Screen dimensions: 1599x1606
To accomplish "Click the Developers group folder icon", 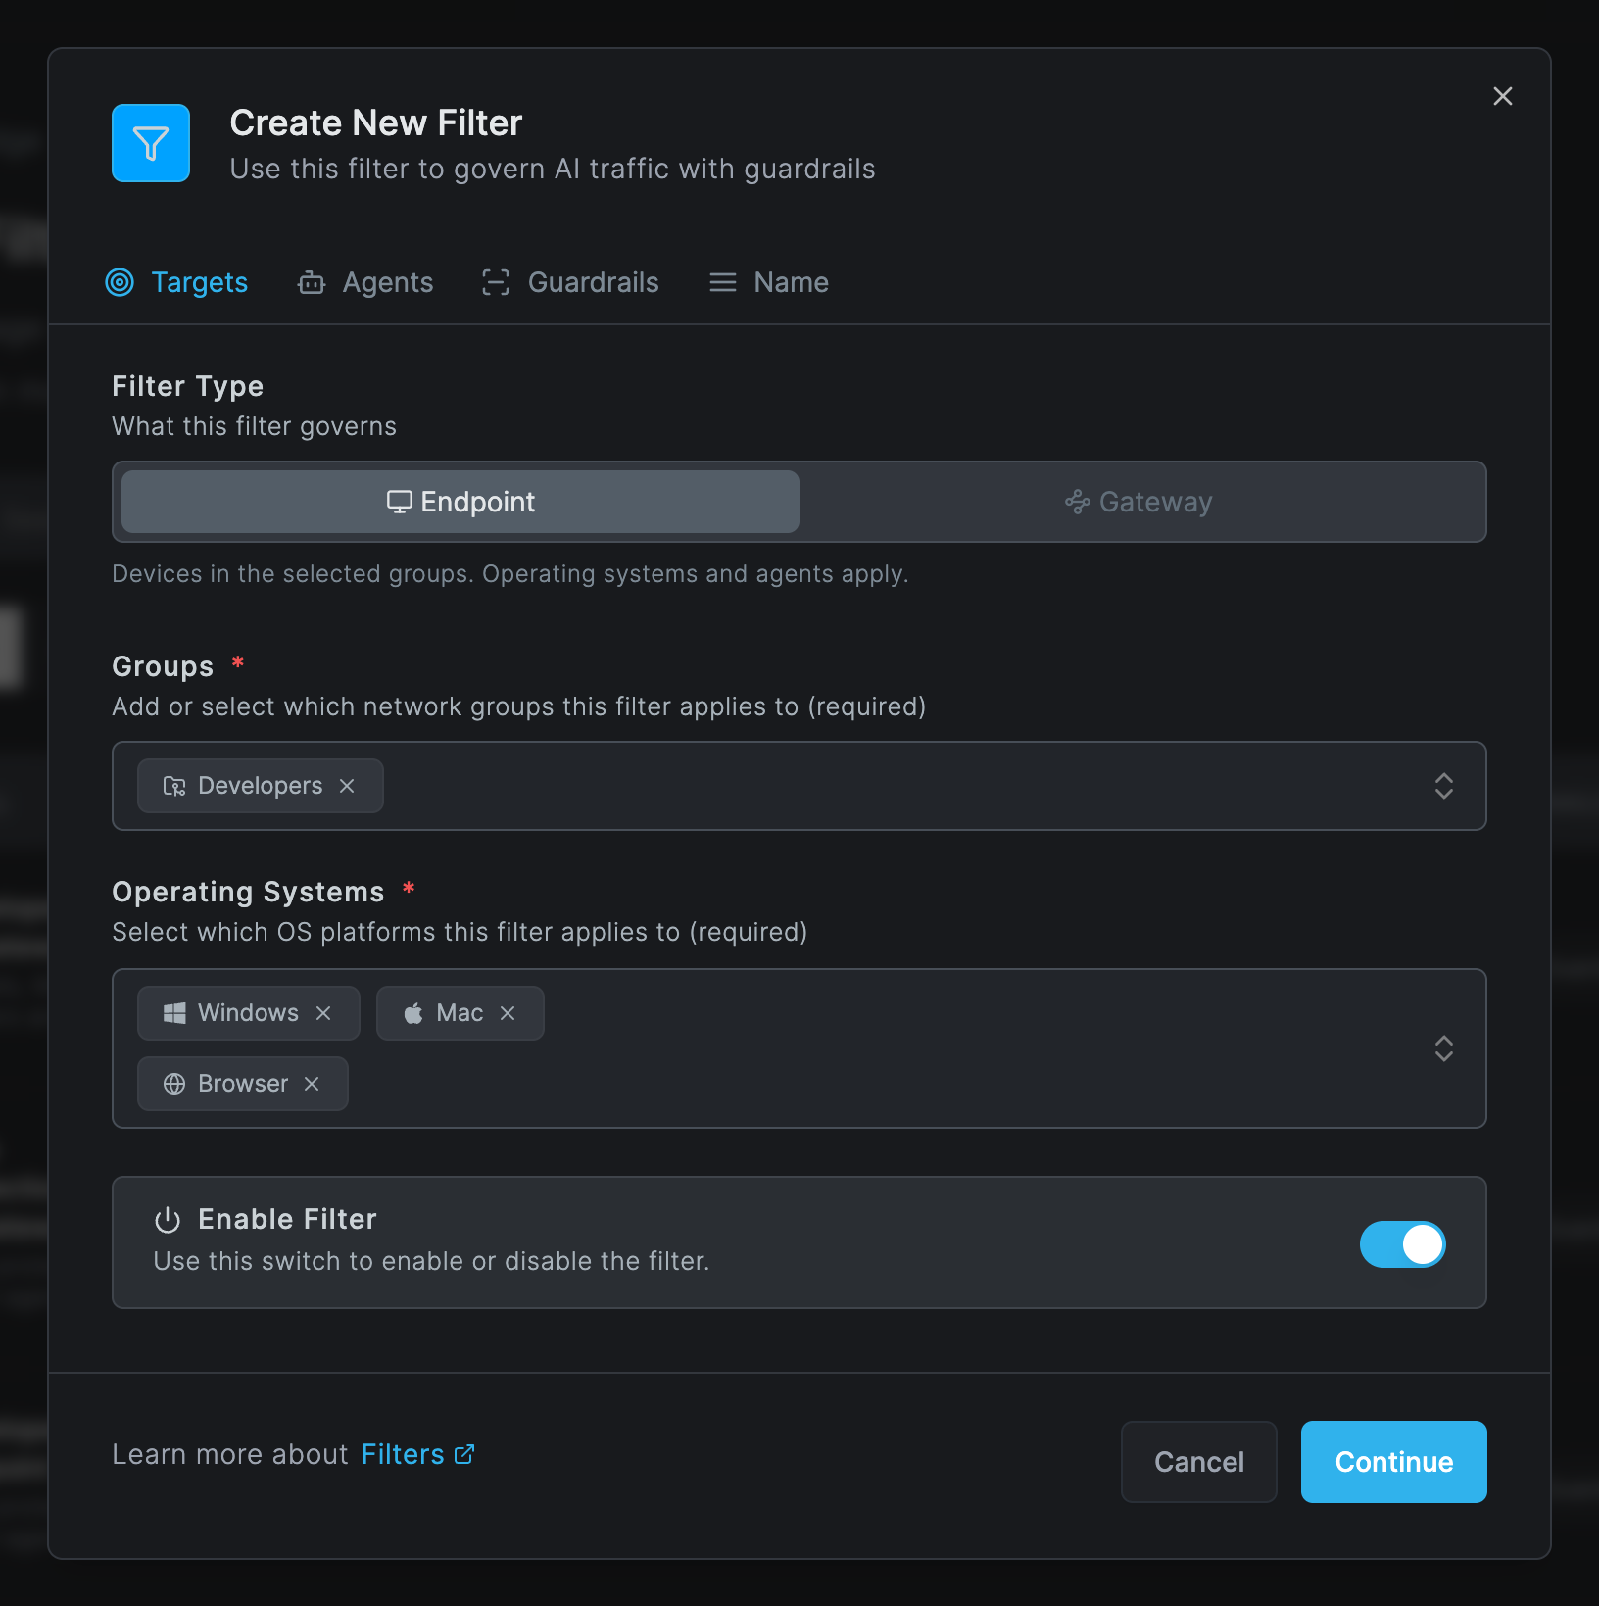I will (174, 786).
